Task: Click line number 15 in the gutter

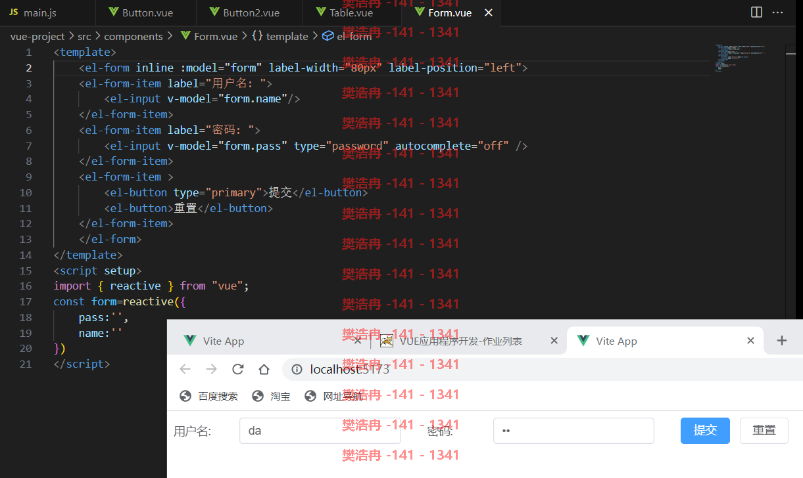Action: coord(25,271)
